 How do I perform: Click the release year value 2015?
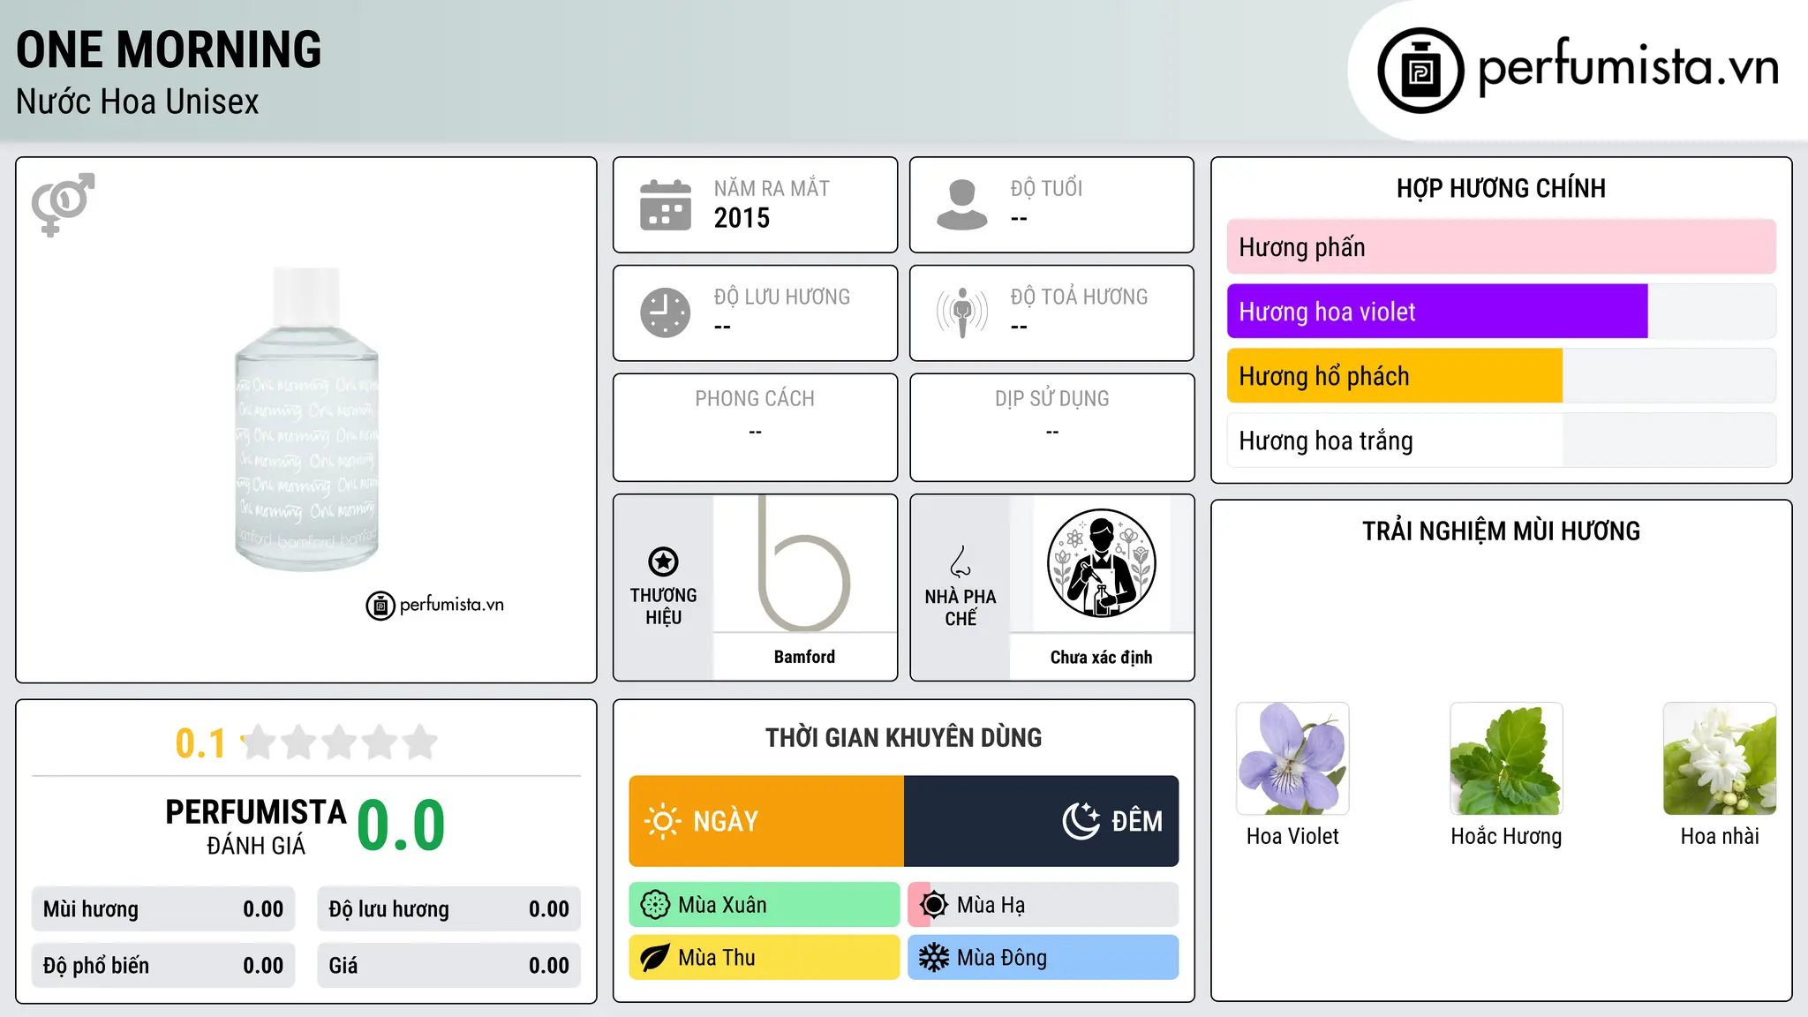742,218
